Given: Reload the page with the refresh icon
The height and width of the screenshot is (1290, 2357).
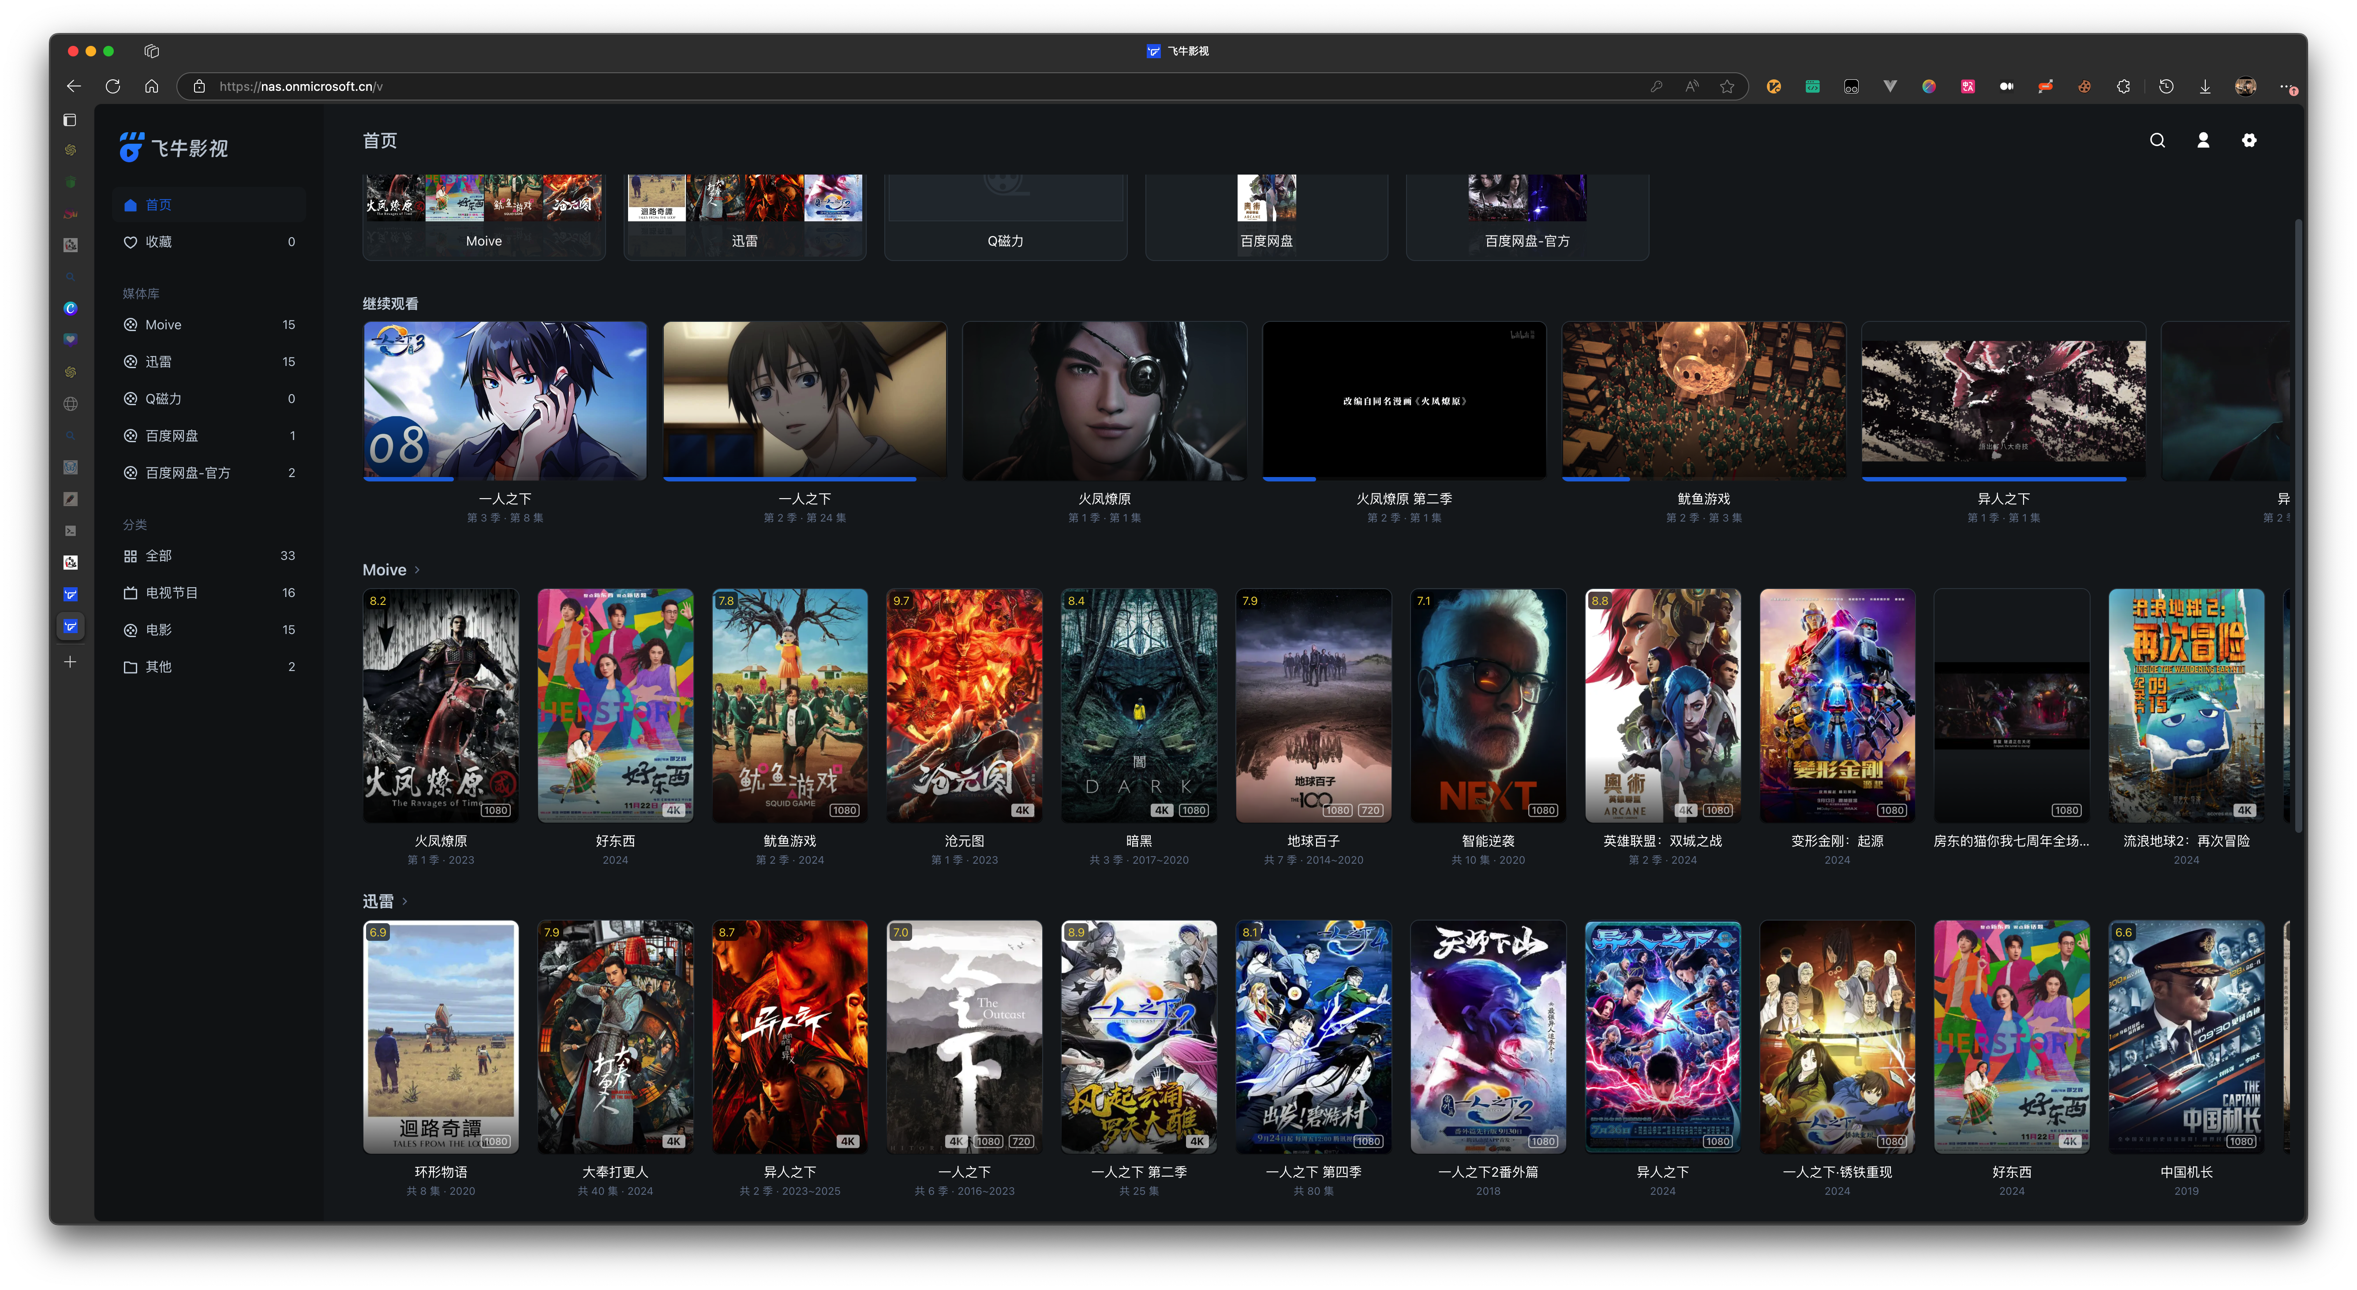Looking at the screenshot, I should (x=112, y=86).
